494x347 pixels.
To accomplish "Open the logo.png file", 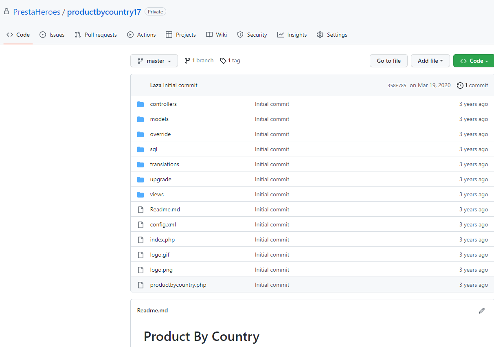I will pos(161,270).
